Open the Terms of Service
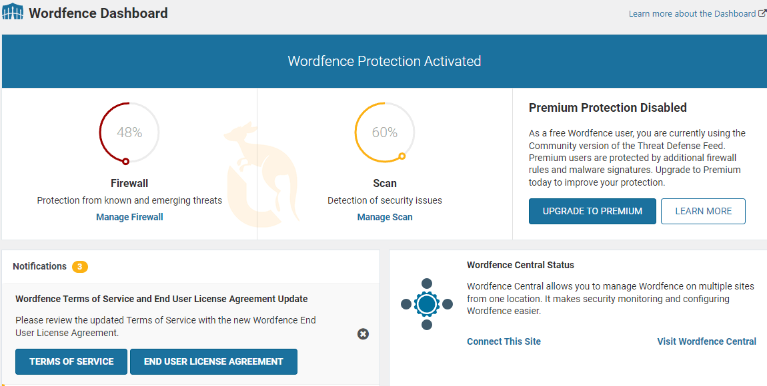 [71, 361]
